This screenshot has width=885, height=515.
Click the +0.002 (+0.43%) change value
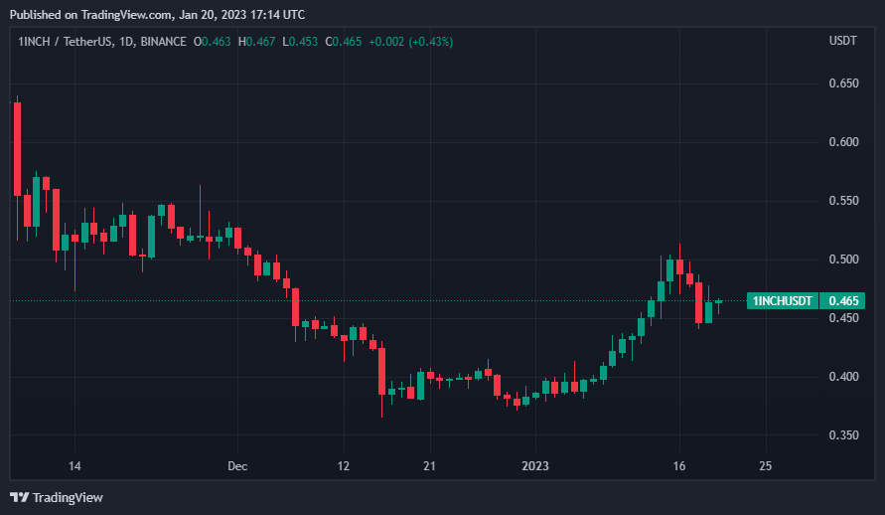tap(411, 42)
